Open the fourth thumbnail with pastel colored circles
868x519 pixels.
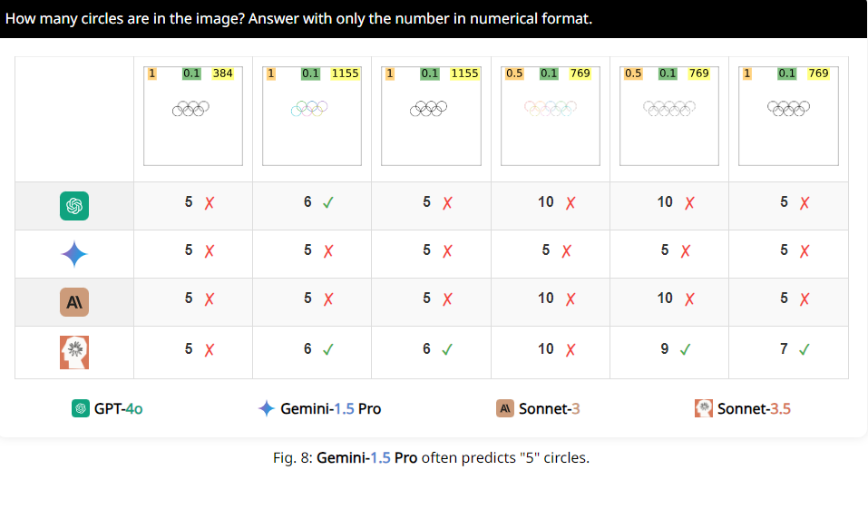tap(551, 116)
